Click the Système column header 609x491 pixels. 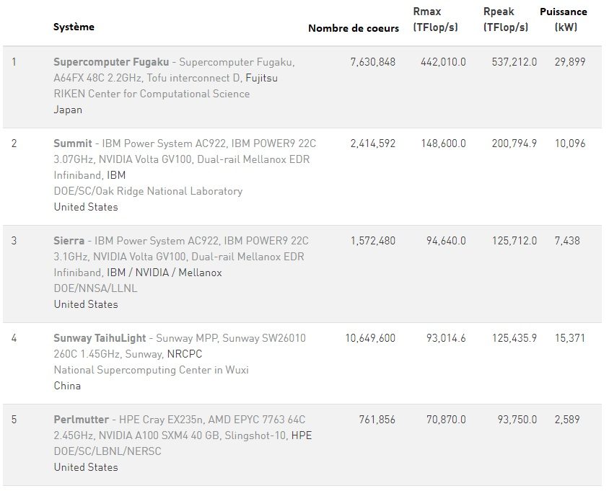pos(74,27)
